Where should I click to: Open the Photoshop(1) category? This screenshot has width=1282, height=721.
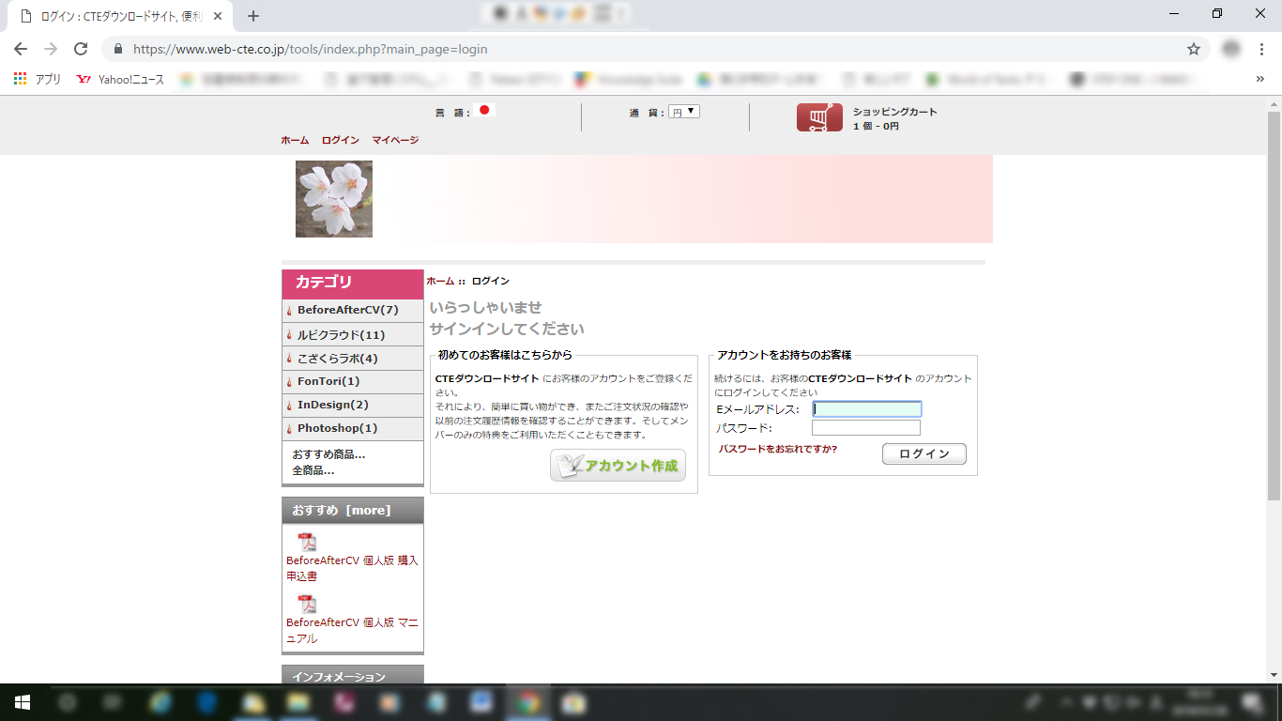tap(353, 428)
